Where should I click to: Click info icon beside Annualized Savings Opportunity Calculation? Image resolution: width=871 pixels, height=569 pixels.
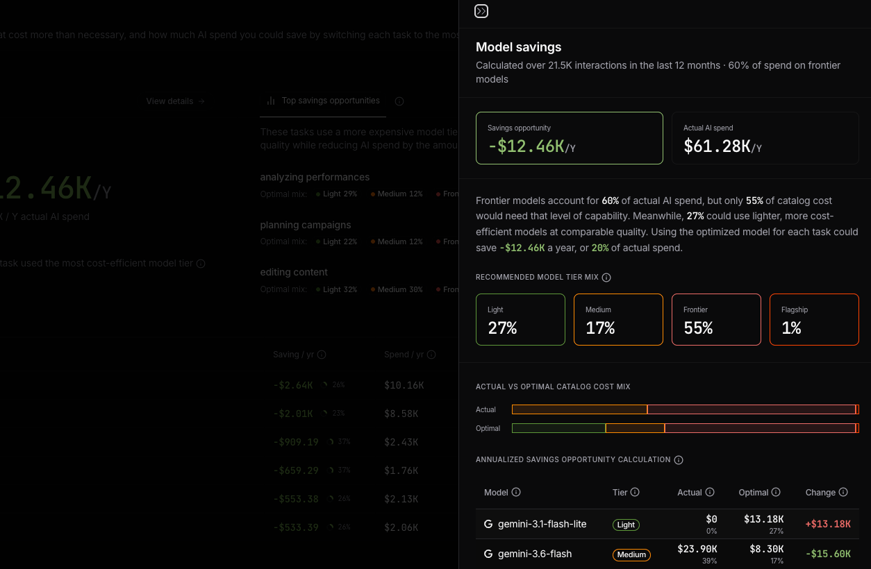(679, 460)
